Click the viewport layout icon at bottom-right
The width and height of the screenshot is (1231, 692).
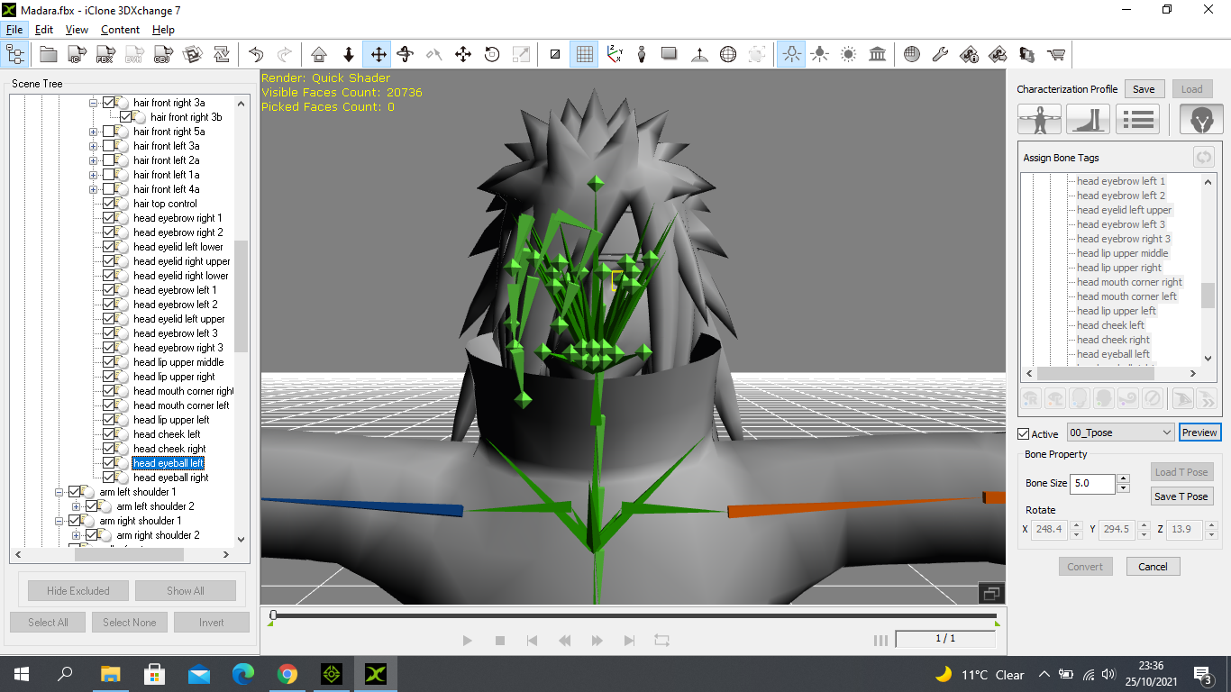pos(991,593)
